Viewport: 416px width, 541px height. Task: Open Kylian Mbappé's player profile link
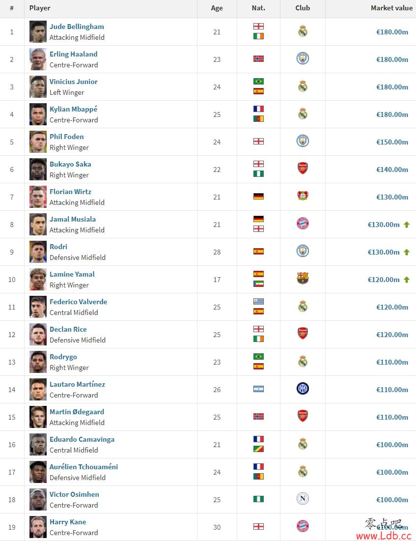74,109
